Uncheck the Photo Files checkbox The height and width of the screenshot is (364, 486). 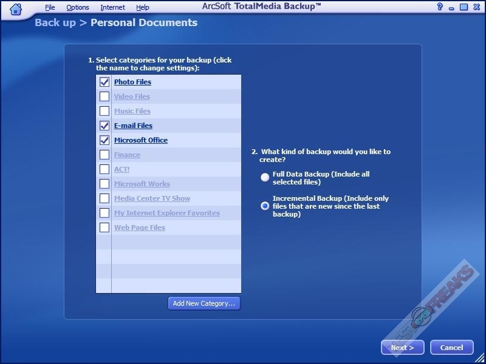click(104, 82)
